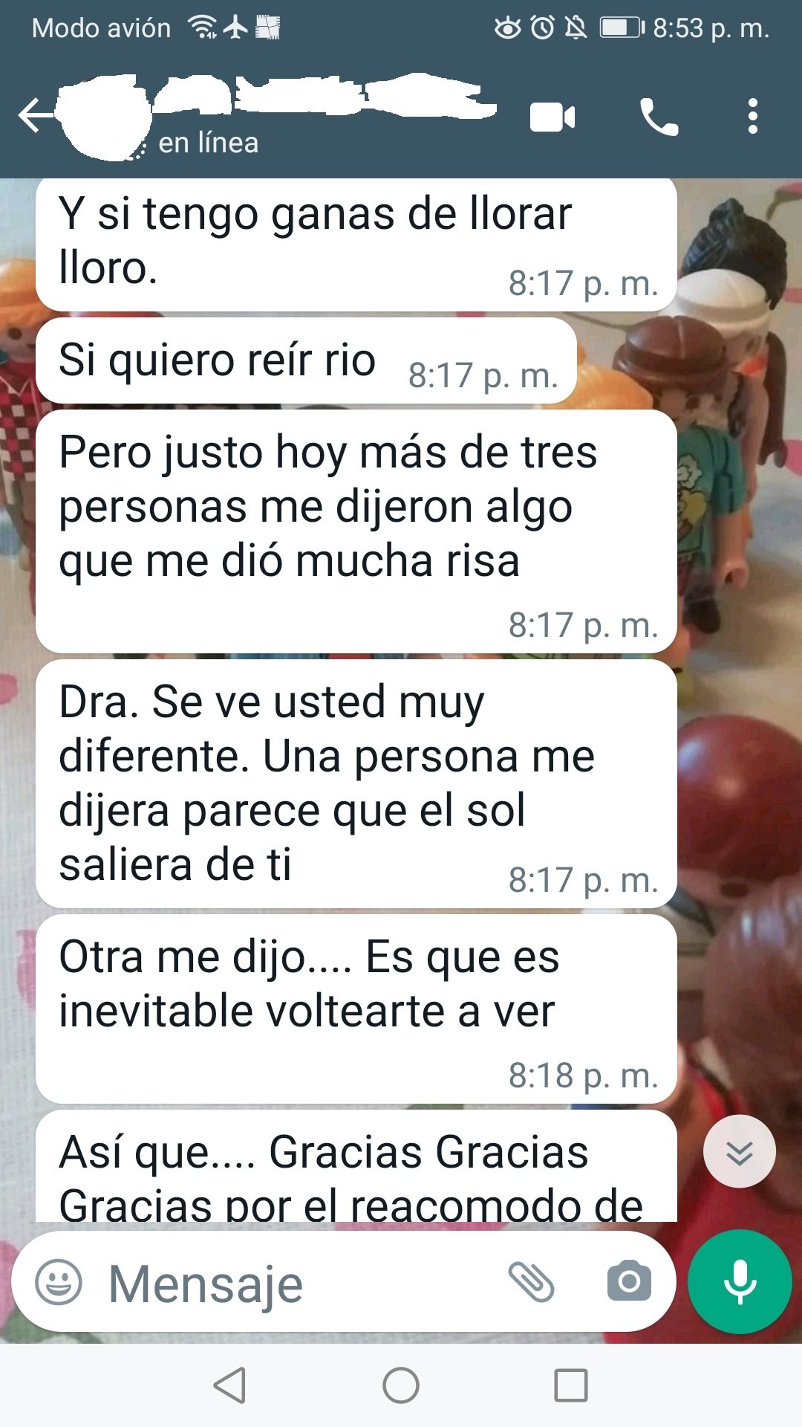Tap the 'Así que.... Gracias Gracias' message

click(x=356, y=1165)
